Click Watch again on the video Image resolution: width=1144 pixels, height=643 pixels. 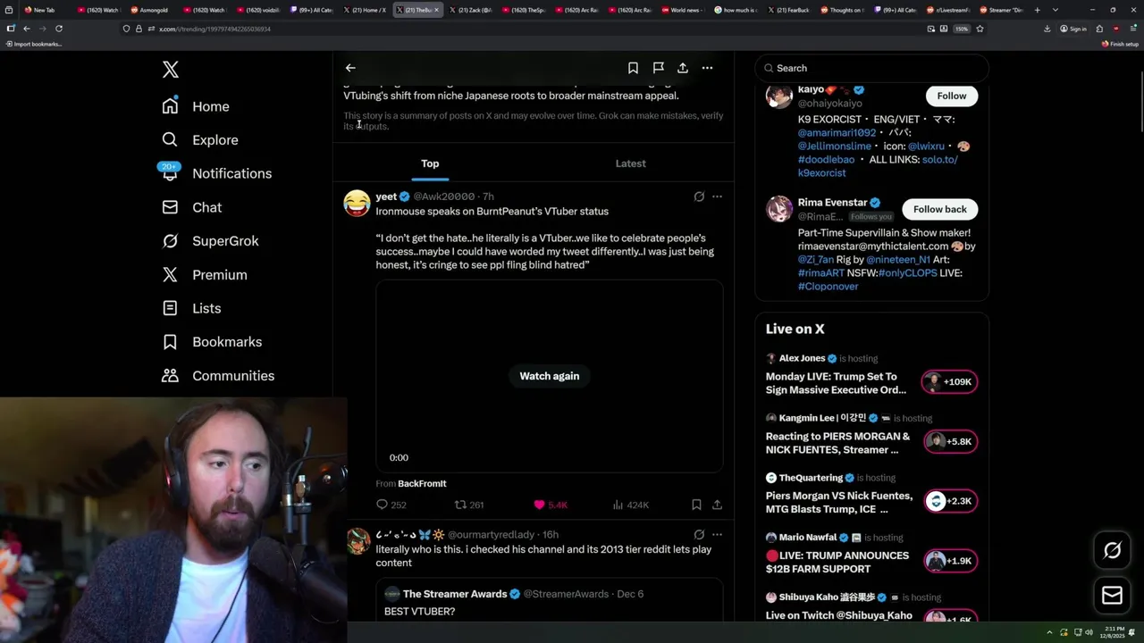(x=549, y=376)
